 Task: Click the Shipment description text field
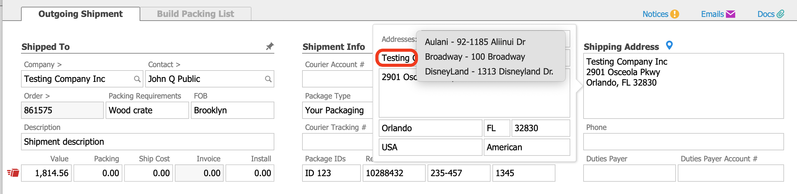point(147,142)
